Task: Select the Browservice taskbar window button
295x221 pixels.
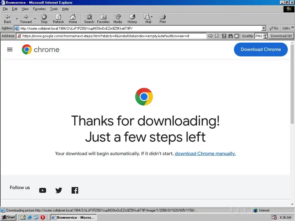Action: pos(73,218)
